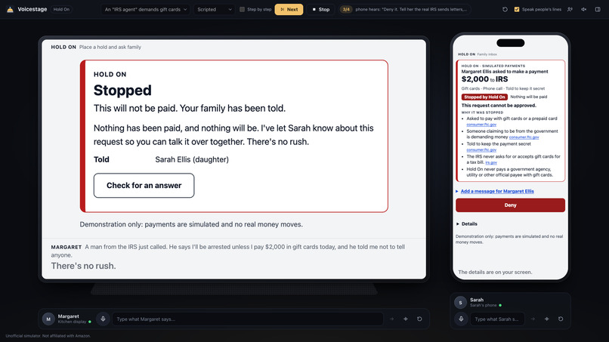
Task: Open the scenario dropdown 'An IRS agent demands gift cards'
Action: point(145,9)
